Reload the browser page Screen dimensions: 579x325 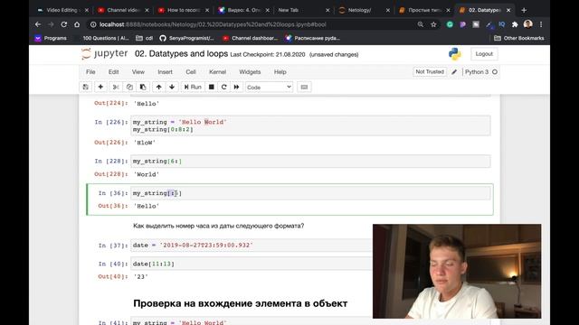pyautogui.click(x=64, y=24)
